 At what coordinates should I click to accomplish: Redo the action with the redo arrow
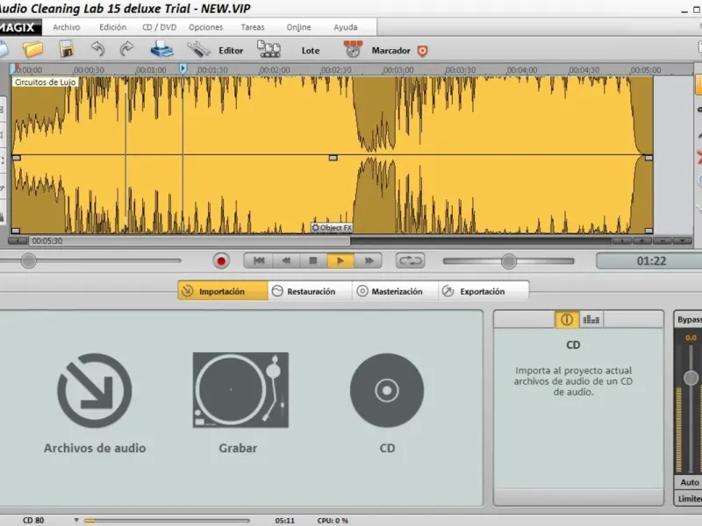click(x=126, y=49)
